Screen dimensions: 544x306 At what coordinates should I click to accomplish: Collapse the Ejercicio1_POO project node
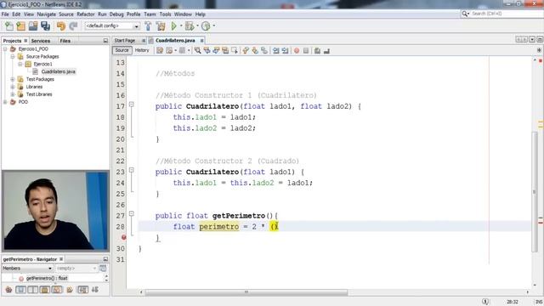click(5, 49)
